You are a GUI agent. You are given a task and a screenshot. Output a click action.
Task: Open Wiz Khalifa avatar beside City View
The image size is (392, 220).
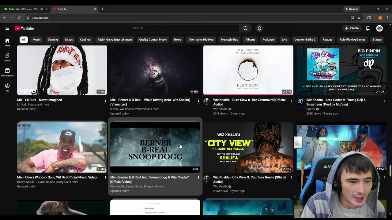tap(207, 179)
